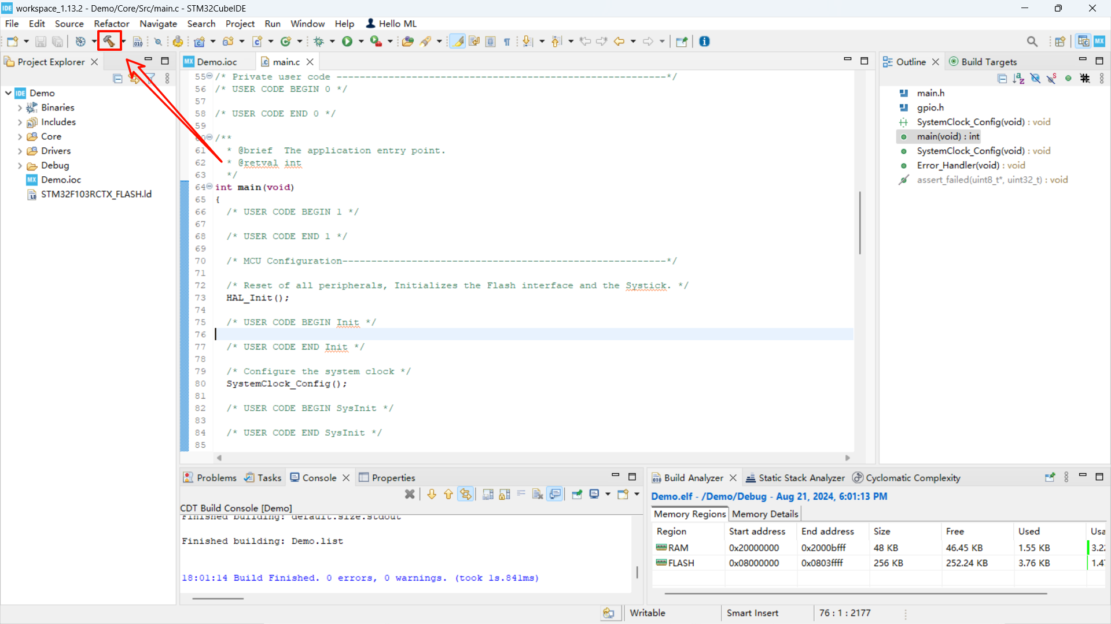This screenshot has height=624, width=1111.
Task: Collapse all in the Outline toolbar
Action: point(1002,78)
